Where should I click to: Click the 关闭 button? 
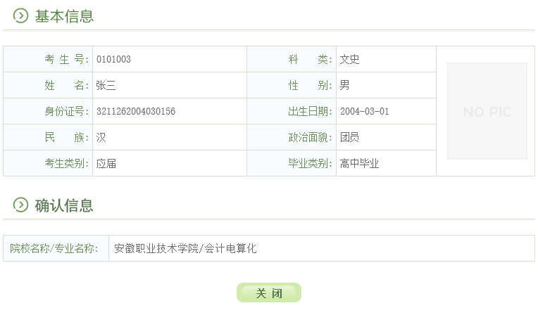click(x=269, y=292)
